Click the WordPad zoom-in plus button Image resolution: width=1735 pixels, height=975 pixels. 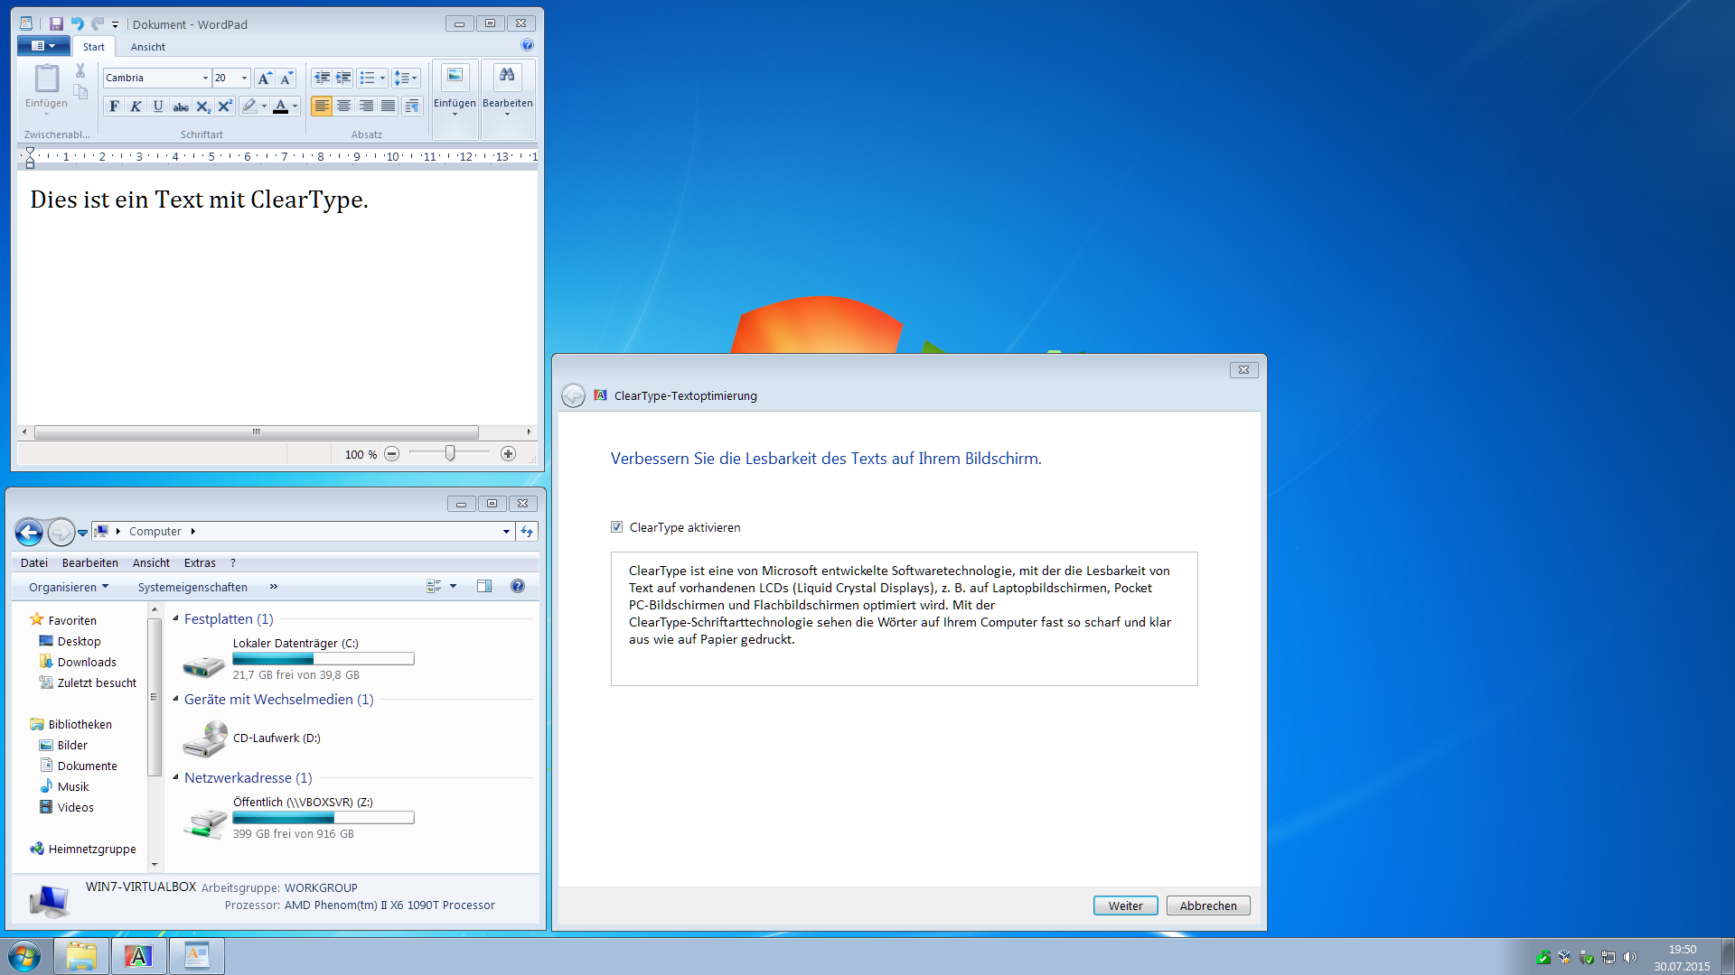tap(509, 454)
